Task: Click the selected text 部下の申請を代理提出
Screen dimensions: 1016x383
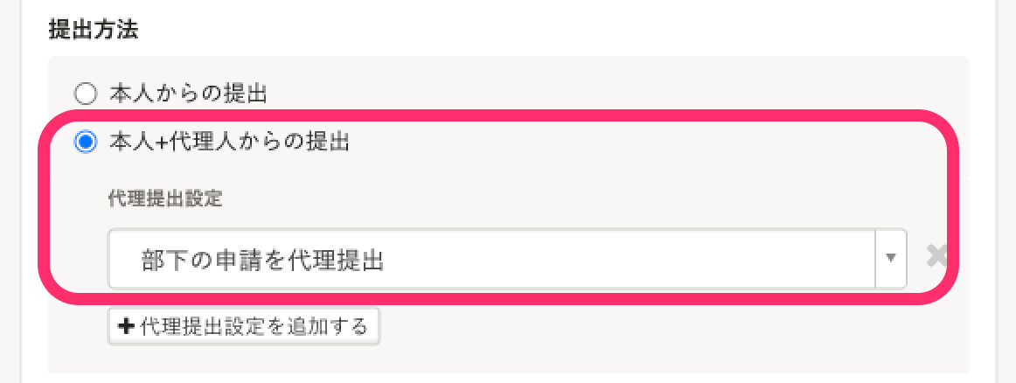Action: [x=262, y=260]
